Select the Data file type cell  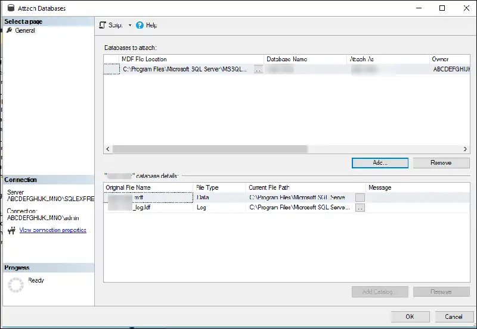[219, 198]
